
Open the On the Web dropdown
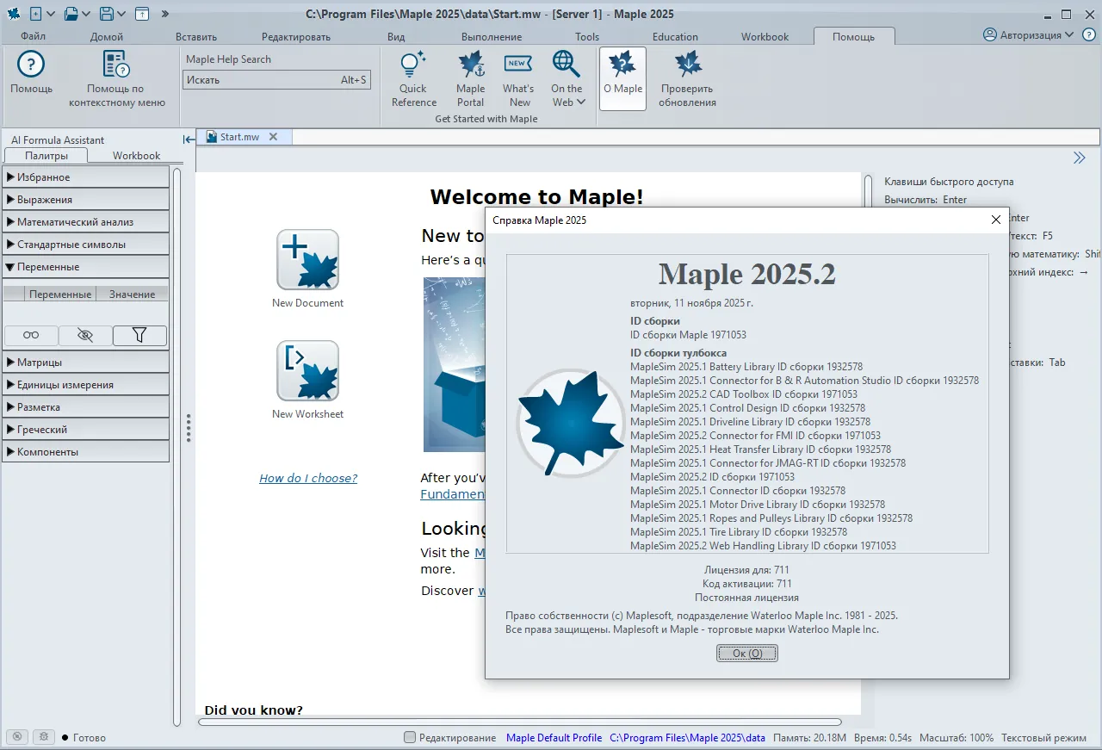point(566,78)
